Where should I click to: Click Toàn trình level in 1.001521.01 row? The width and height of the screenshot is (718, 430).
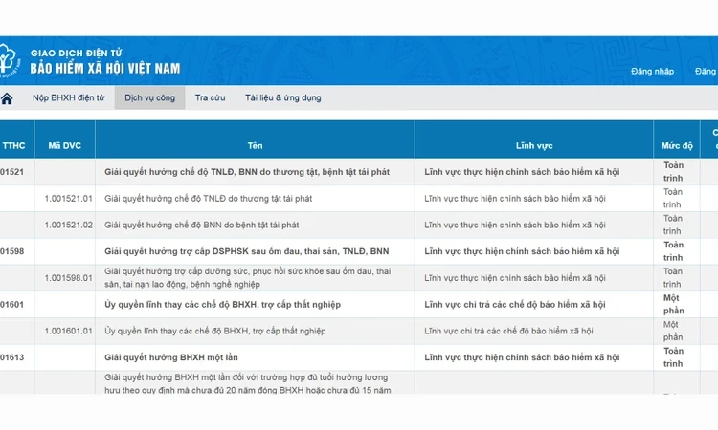673,199
